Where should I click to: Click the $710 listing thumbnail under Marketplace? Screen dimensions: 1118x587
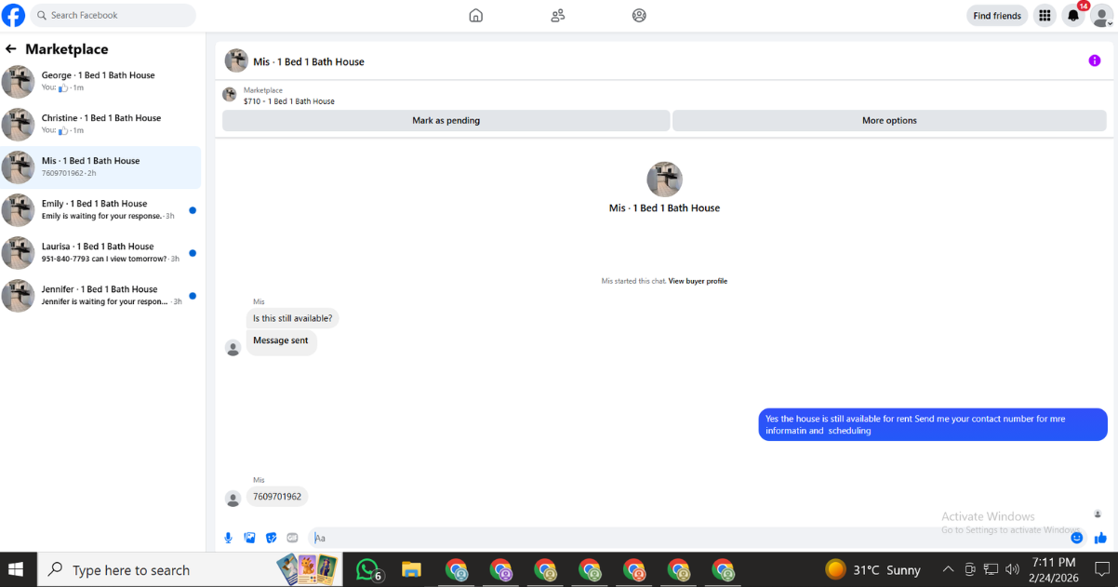(229, 95)
